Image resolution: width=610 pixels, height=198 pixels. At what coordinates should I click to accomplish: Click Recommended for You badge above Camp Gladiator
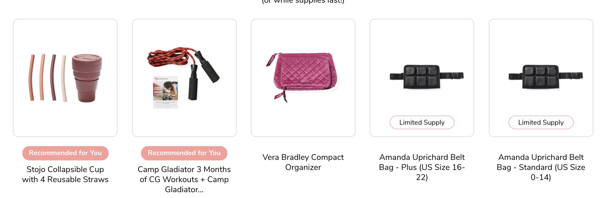point(184,153)
